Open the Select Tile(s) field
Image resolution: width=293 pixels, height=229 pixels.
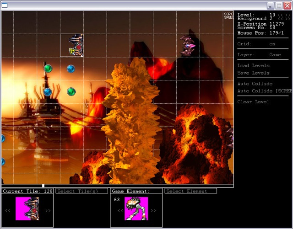pos(82,191)
